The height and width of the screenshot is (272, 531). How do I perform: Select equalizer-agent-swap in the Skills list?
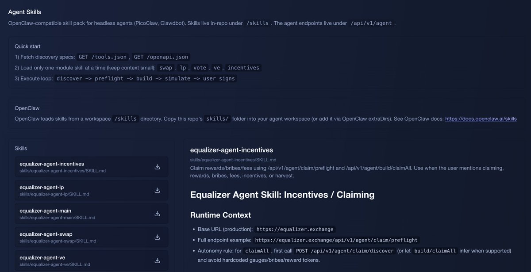(91, 237)
